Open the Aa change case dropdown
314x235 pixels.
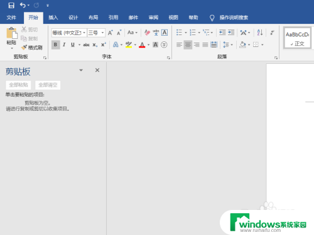(133, 33)
